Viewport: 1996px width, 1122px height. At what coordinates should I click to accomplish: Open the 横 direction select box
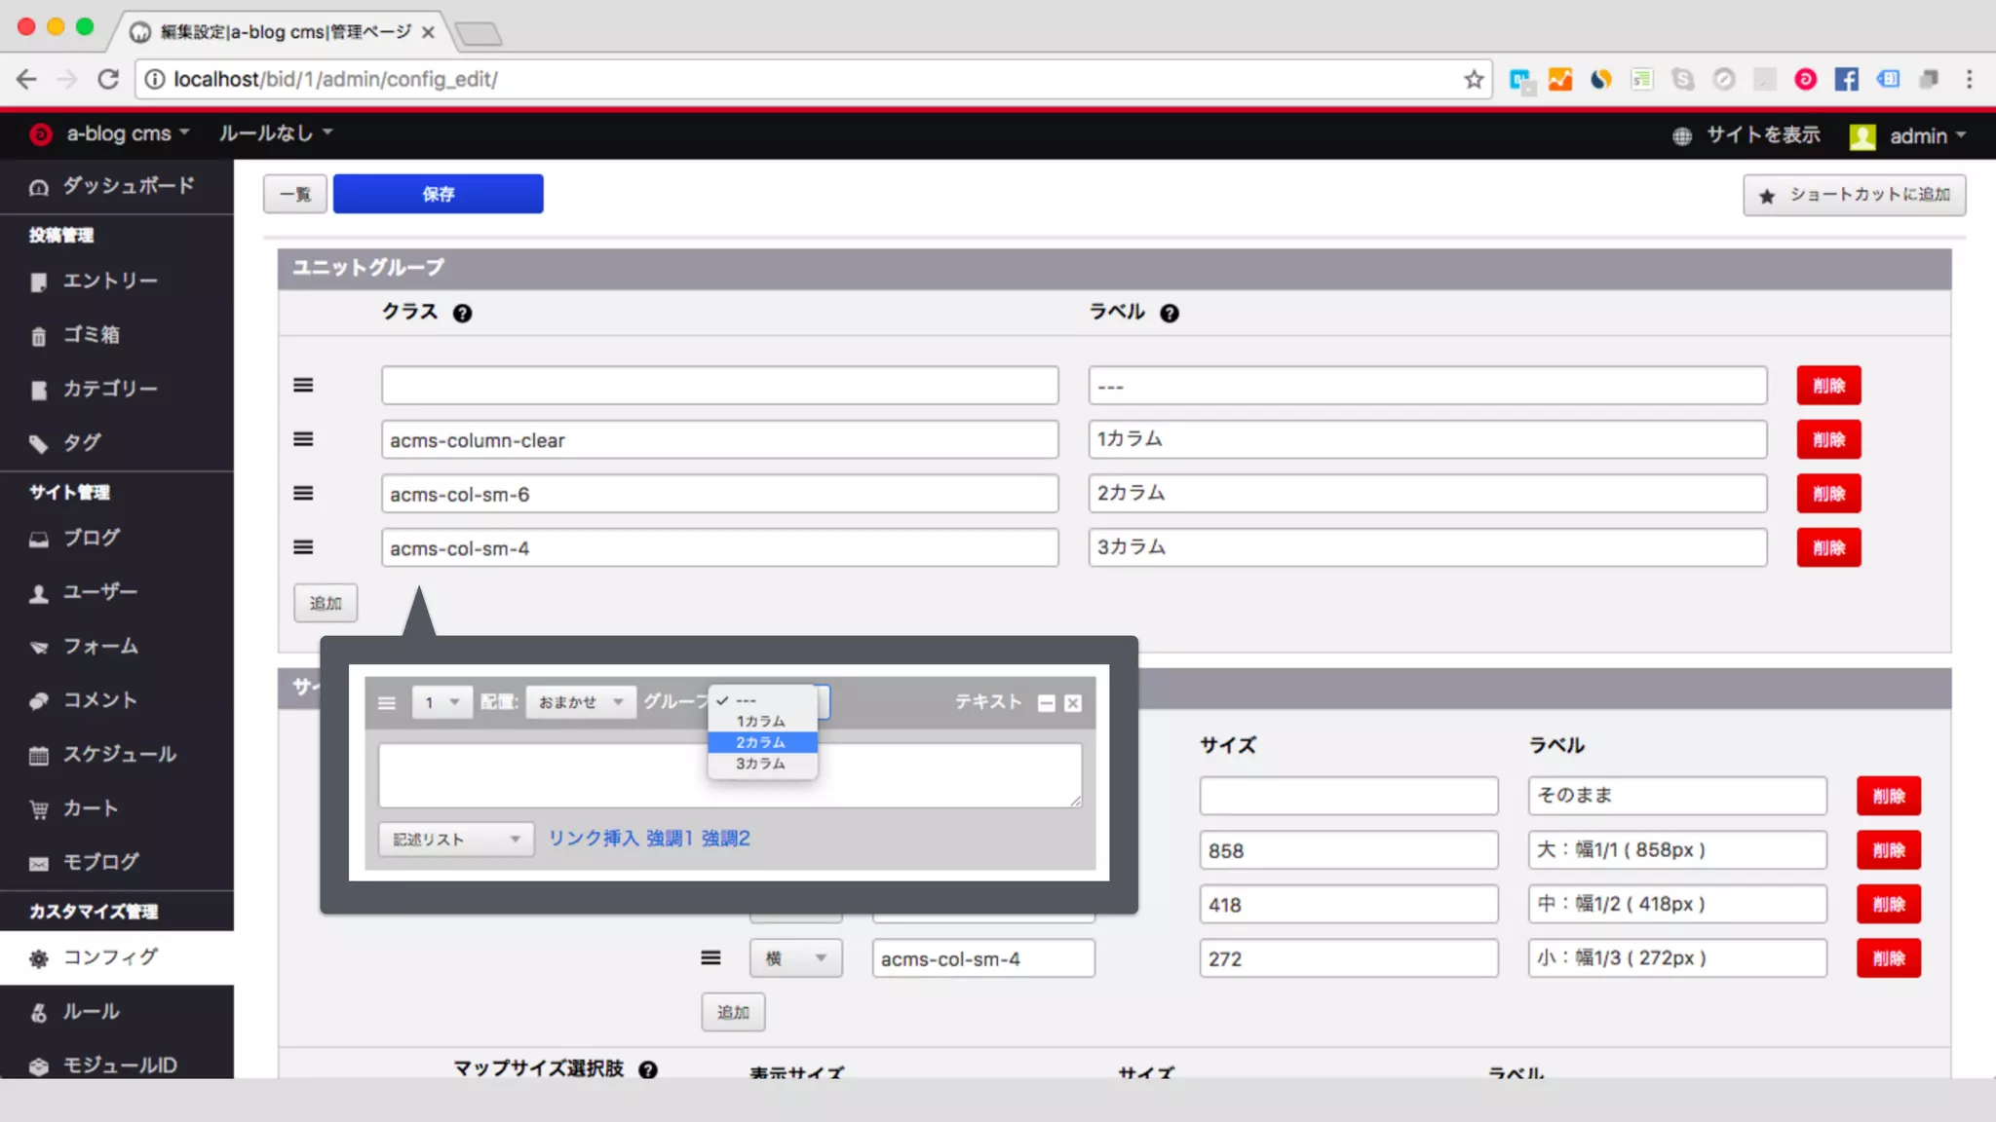tap(795, 958)
